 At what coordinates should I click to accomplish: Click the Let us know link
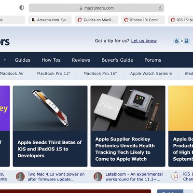144,41
